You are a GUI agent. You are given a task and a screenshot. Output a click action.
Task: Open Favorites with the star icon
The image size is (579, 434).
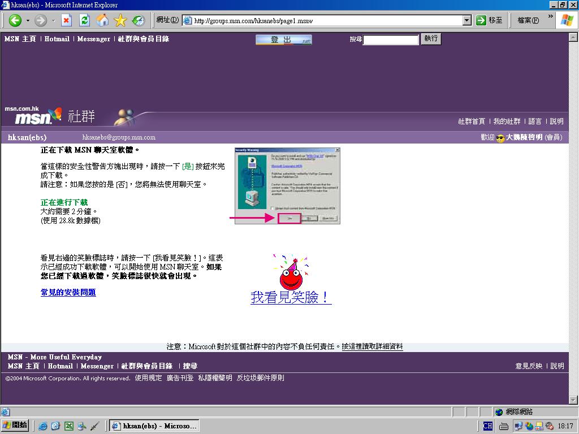(x=120, y=20)
